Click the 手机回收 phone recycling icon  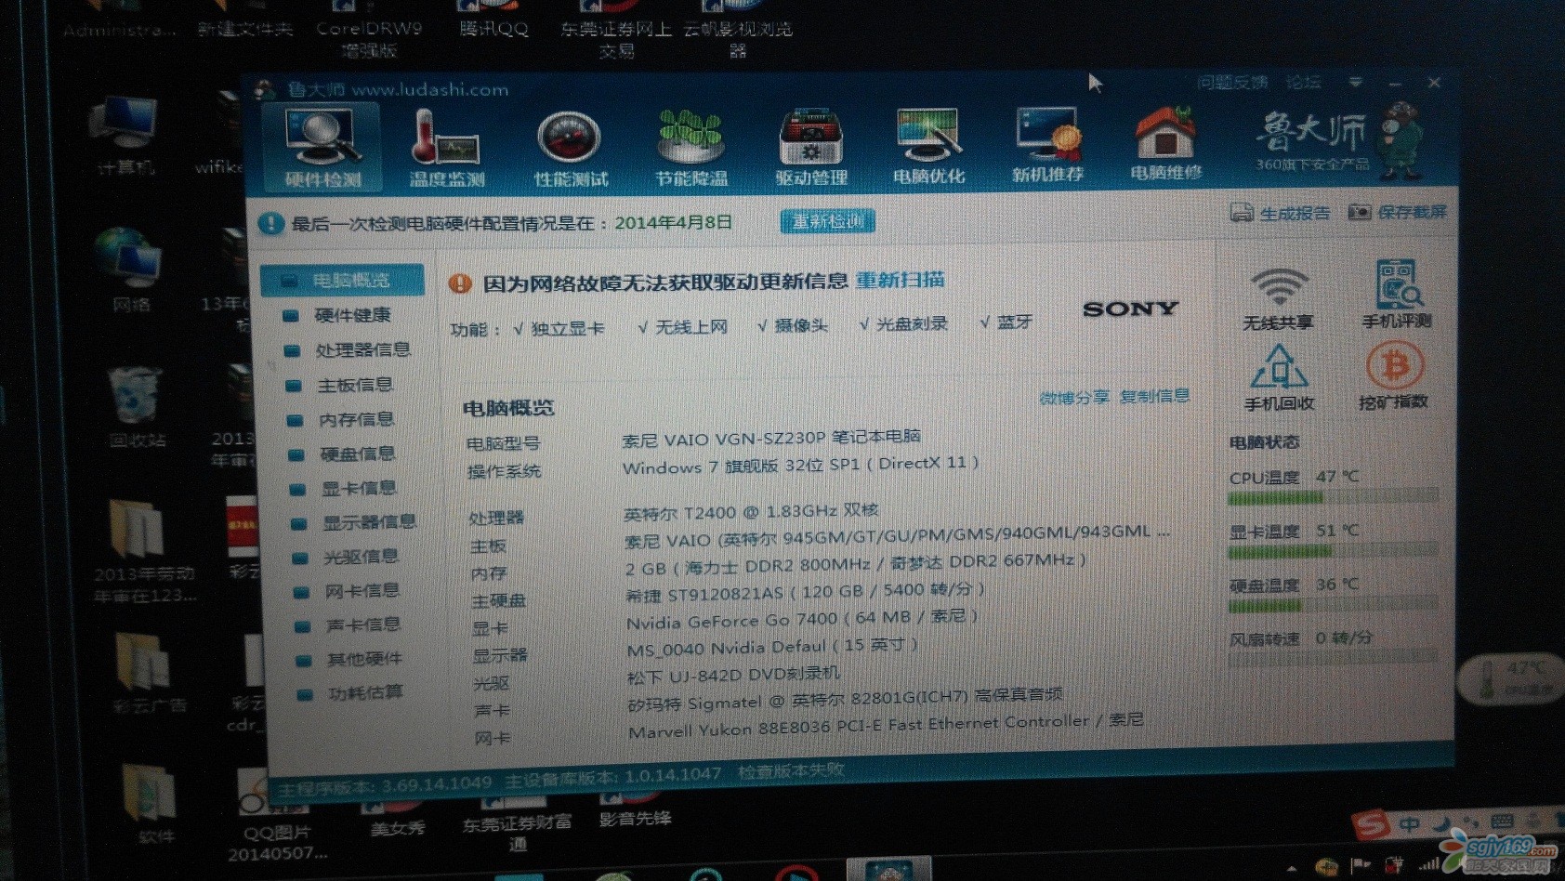coord(1279,377)
